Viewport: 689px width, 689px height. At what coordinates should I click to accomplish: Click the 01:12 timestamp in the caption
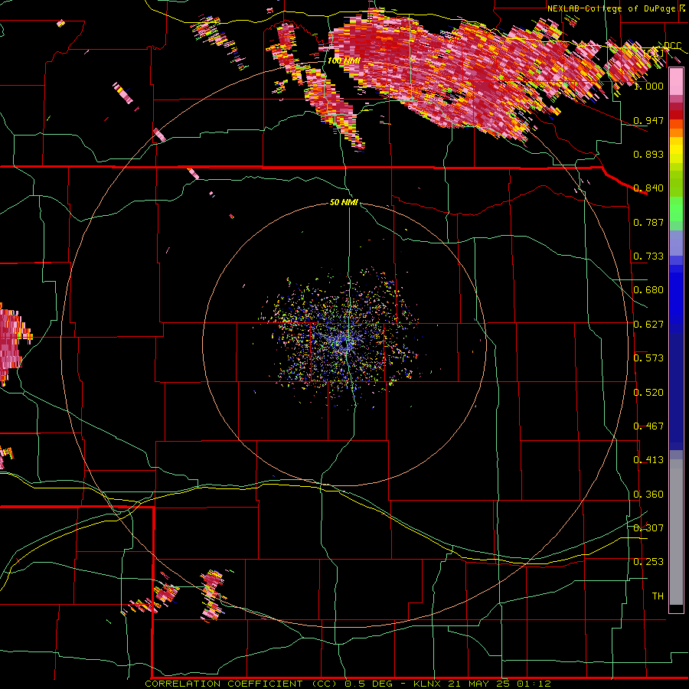click(534, 684)
